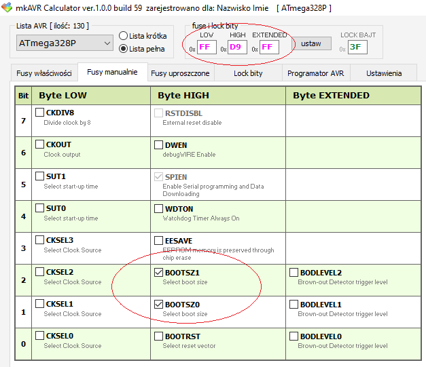
Task: Toggle the DWEN checkbox
Action: [159, 145]
